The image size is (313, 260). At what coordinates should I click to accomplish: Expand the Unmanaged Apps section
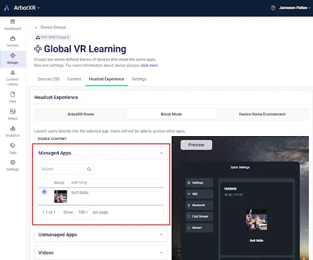101,234
